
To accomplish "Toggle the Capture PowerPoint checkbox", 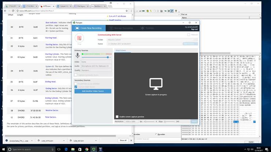I will 76,84.
